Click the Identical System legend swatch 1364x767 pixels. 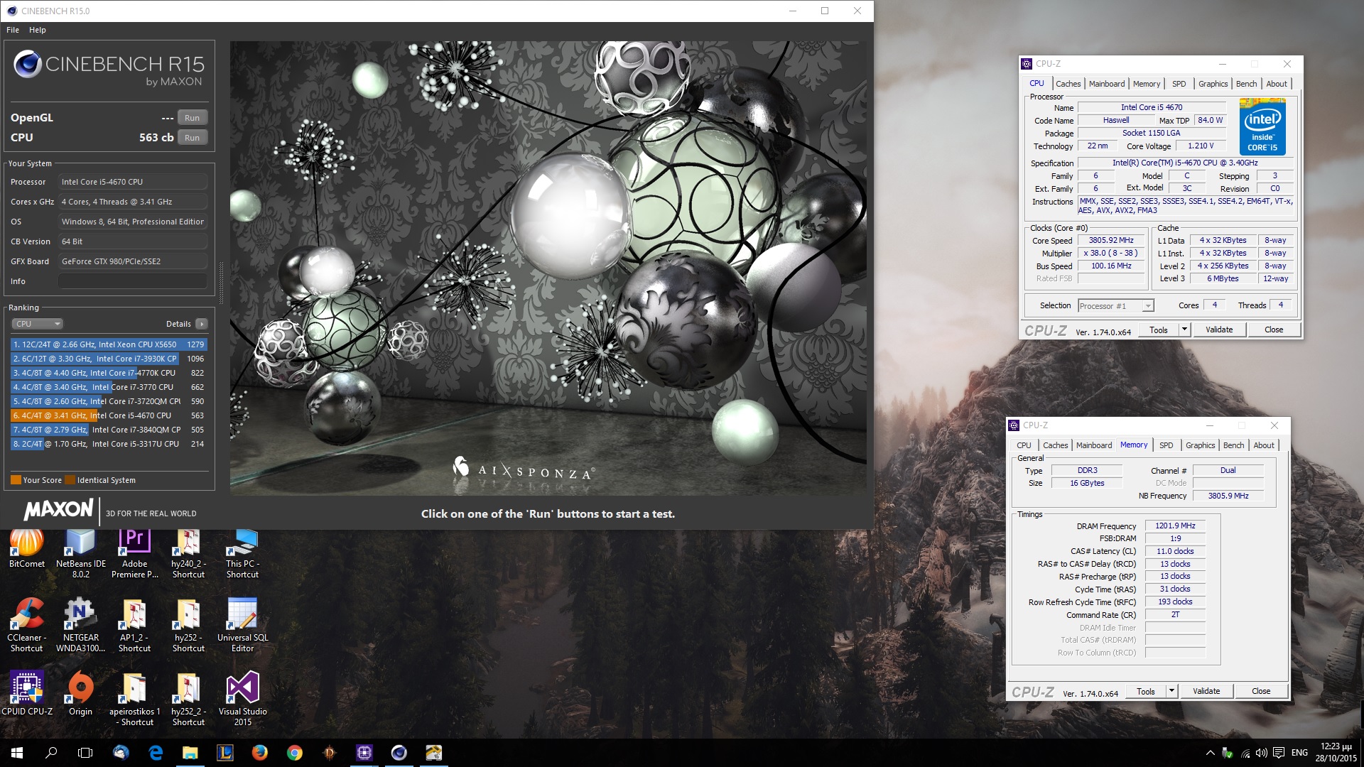(70, 480)
